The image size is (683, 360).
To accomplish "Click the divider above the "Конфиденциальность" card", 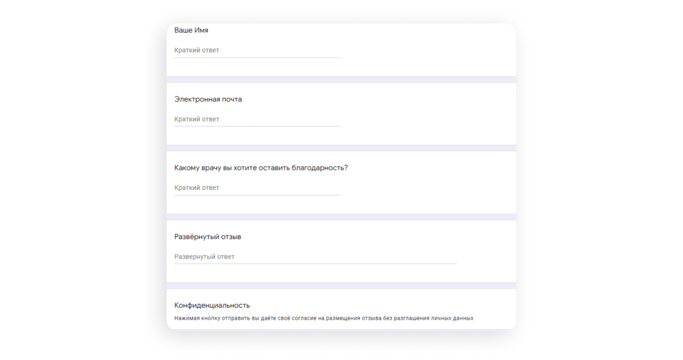I will tap(341, 286).
